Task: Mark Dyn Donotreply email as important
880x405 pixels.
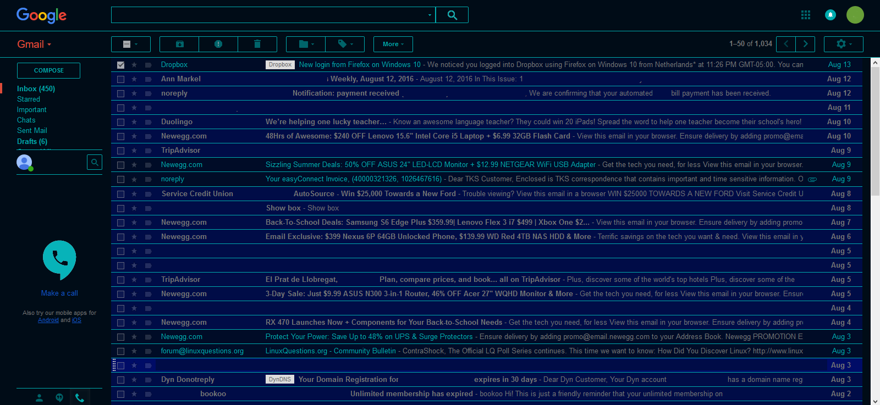Action: pos(148,380)
